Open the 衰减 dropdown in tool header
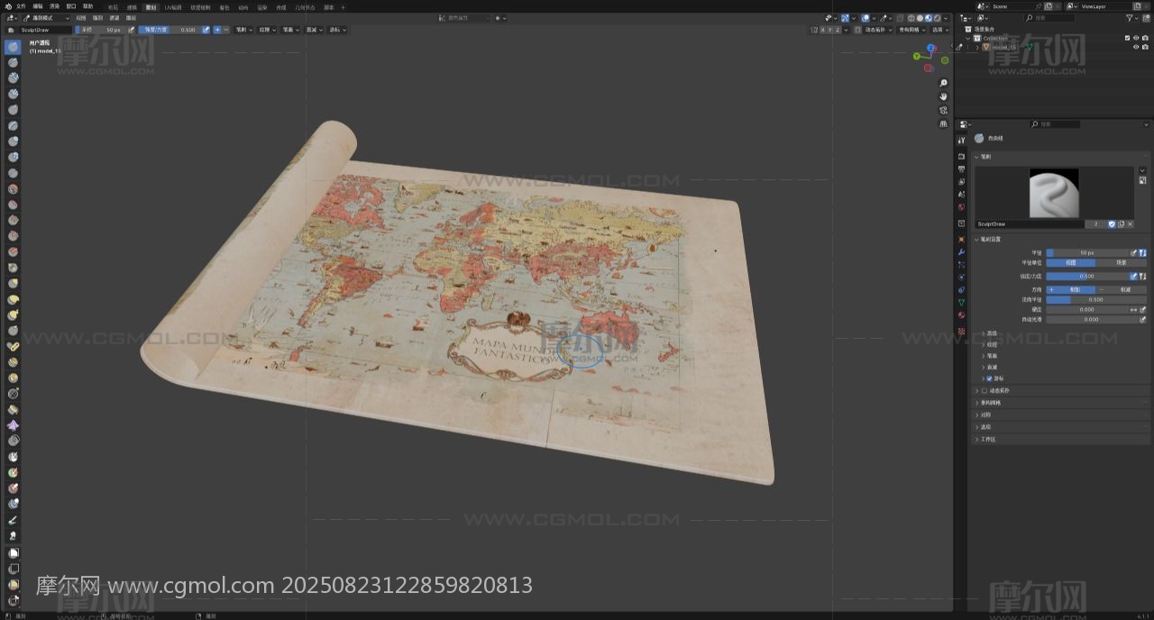 [x=314, y=30]
